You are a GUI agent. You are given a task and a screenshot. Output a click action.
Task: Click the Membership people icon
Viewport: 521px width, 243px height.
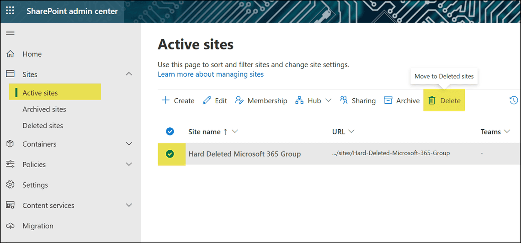(239, 100)
